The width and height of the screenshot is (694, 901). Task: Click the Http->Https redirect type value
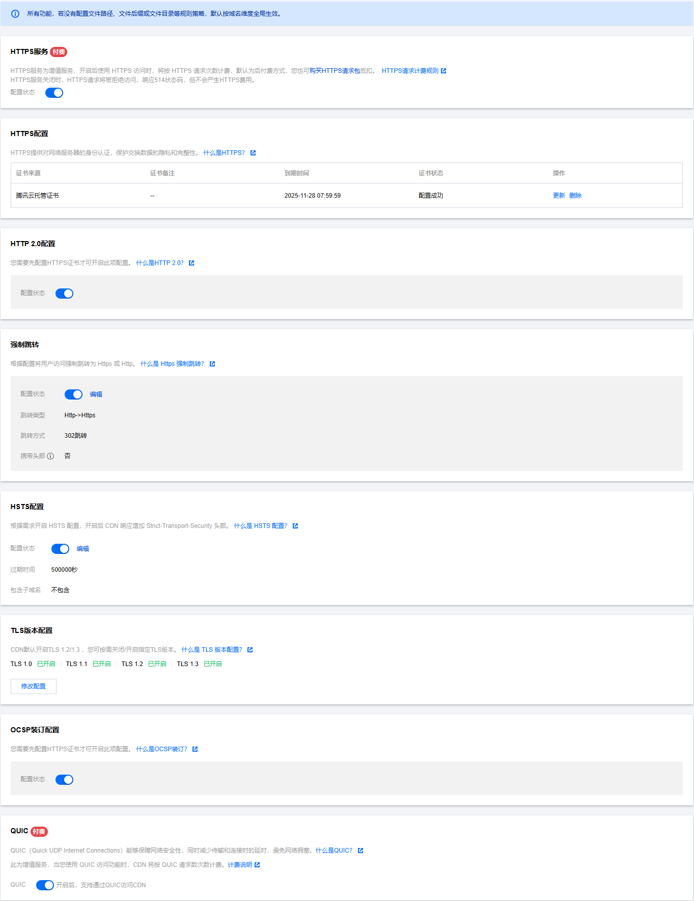(80, 415)
